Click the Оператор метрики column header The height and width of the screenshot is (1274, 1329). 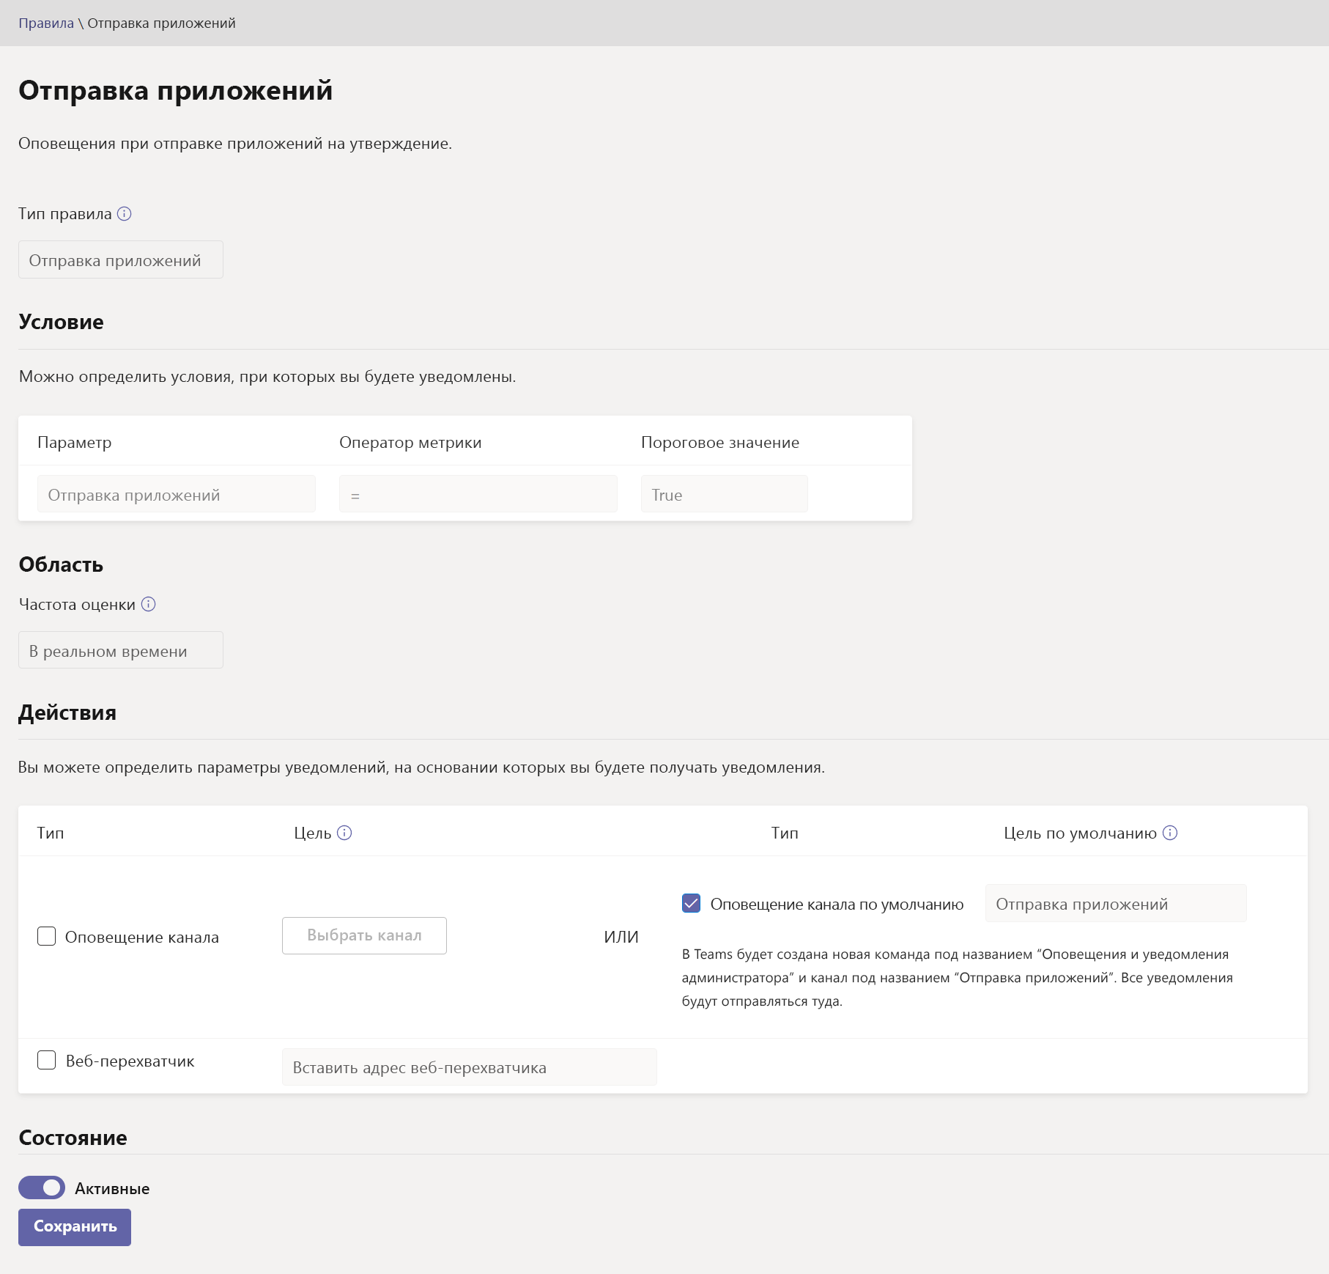click(410, 443)
